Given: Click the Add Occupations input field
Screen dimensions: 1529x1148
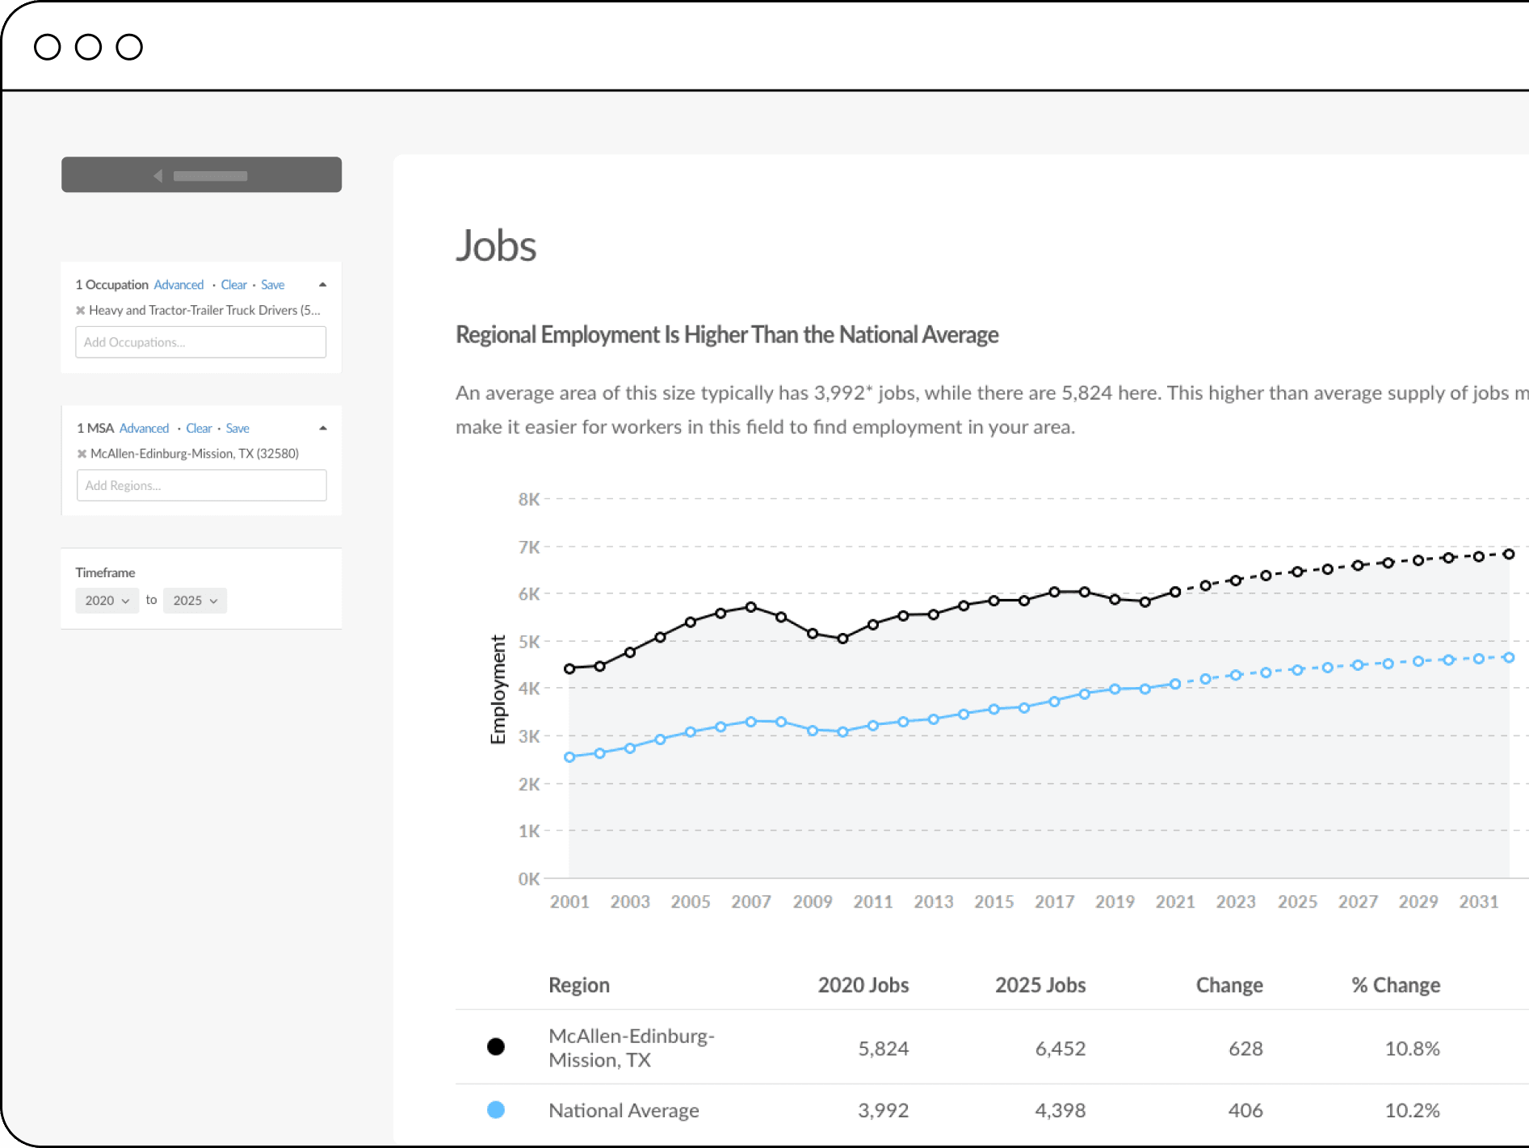Looking at the screenshot, I should [200, 342].
